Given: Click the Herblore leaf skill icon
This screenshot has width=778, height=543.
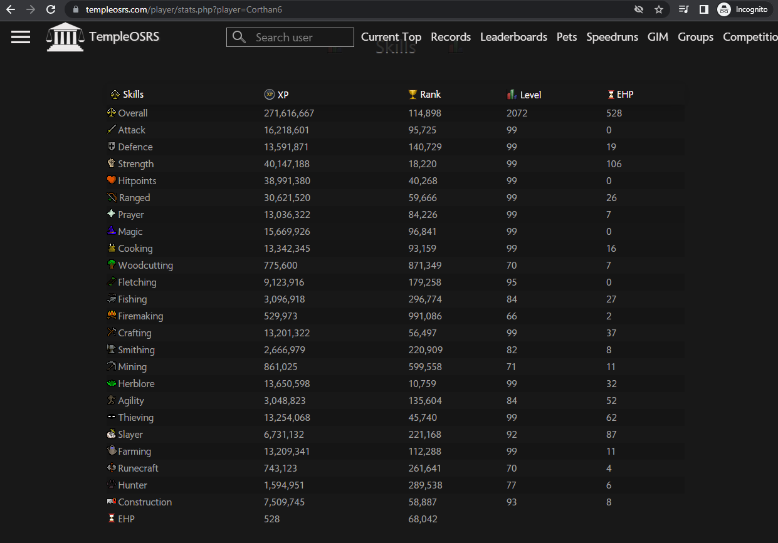Looking at the screenshot, I should click(112, 383).
